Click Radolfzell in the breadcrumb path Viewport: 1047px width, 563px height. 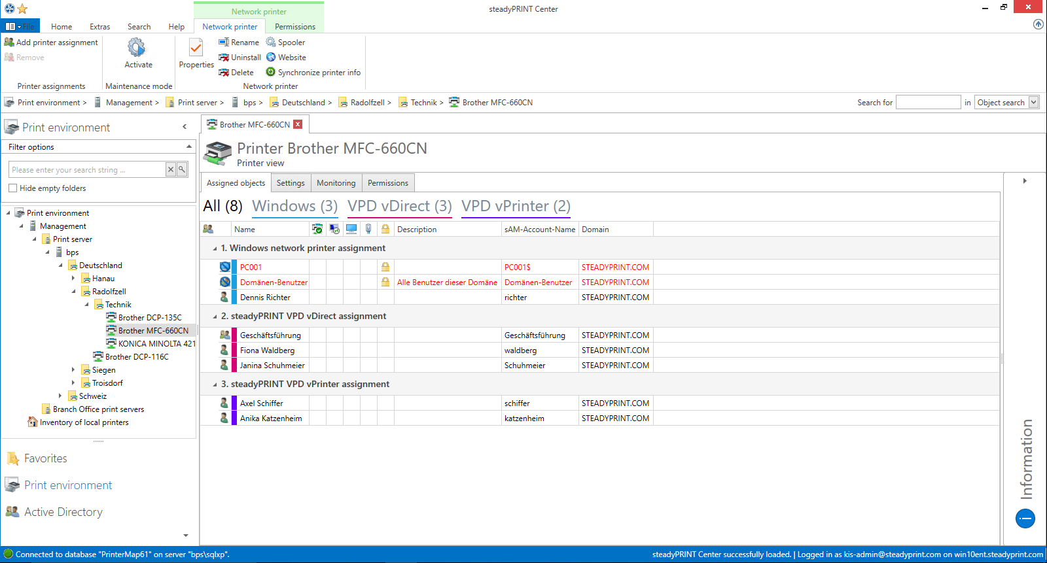pos(367,102)
